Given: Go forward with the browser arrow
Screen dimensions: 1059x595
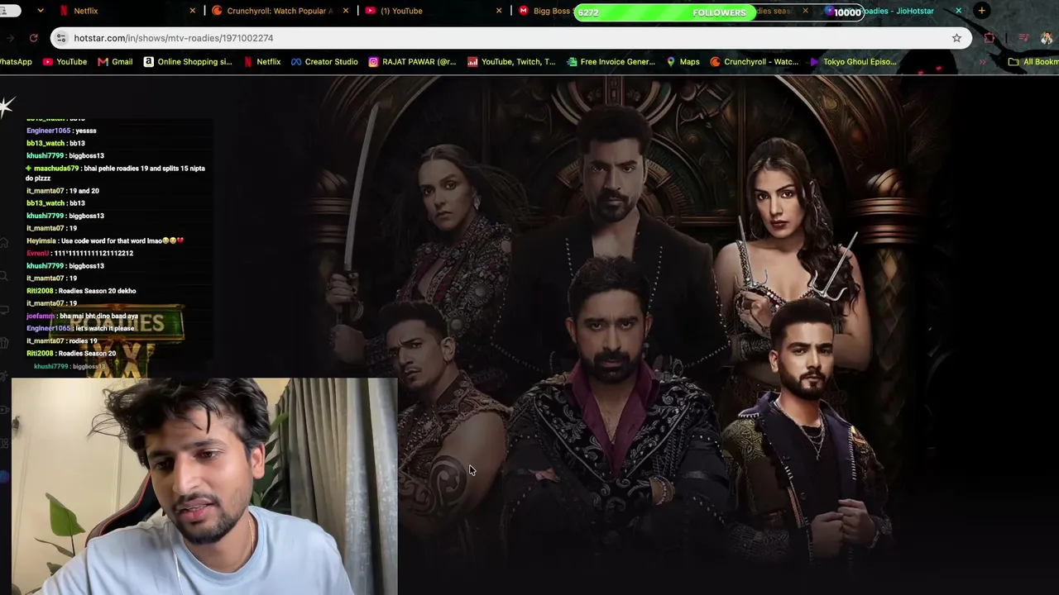Looking at the screenshot, I should pyautogui.click(x=10, y=38).
